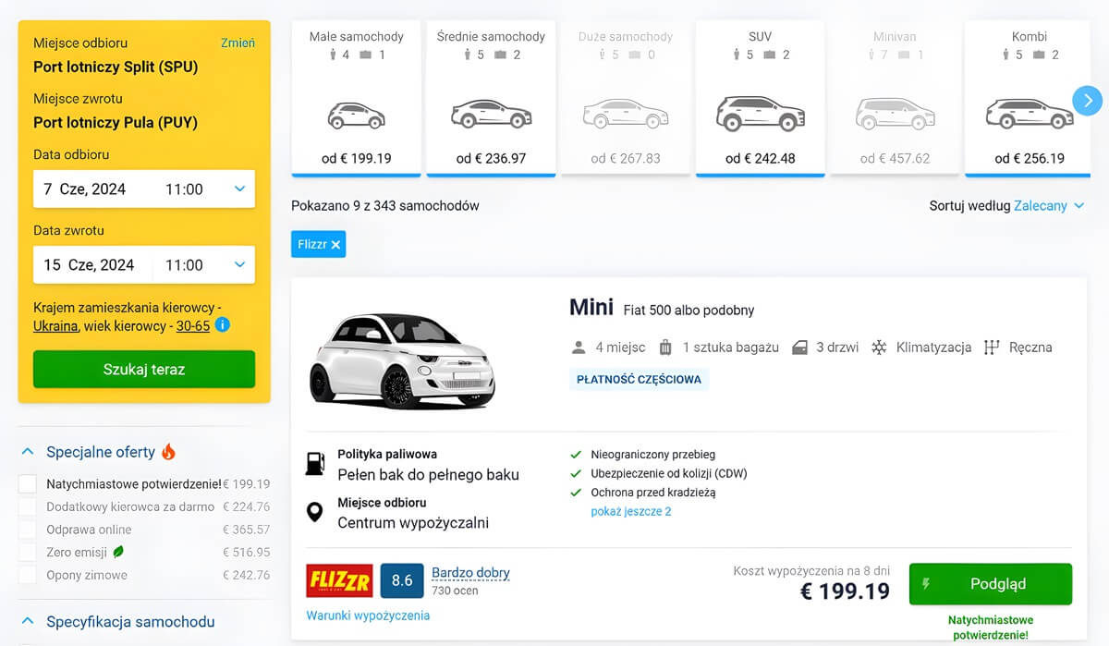Select the Kombi category tab

coord(1029,97)
